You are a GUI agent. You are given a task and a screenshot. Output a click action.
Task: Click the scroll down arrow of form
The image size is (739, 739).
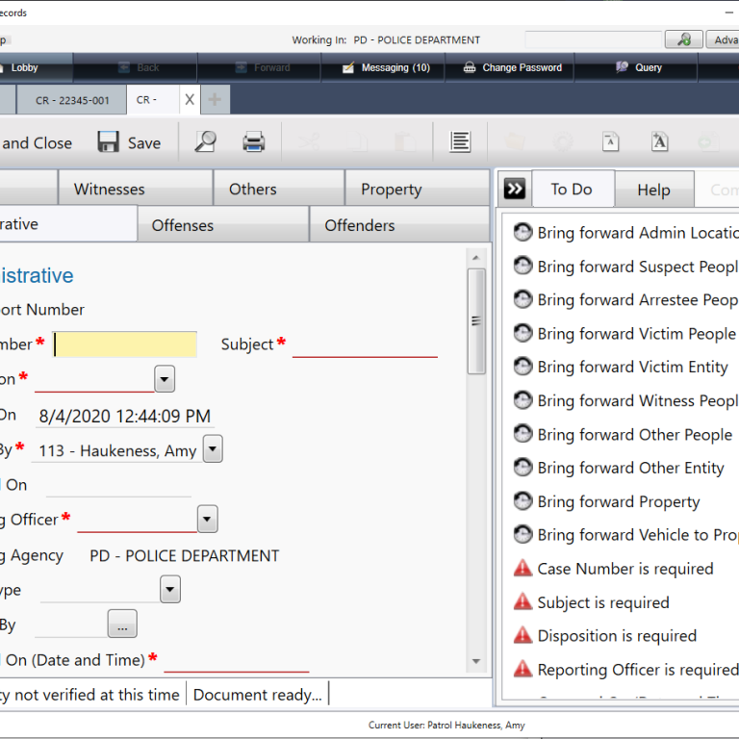pyautogui.click(x=476, y=661)
